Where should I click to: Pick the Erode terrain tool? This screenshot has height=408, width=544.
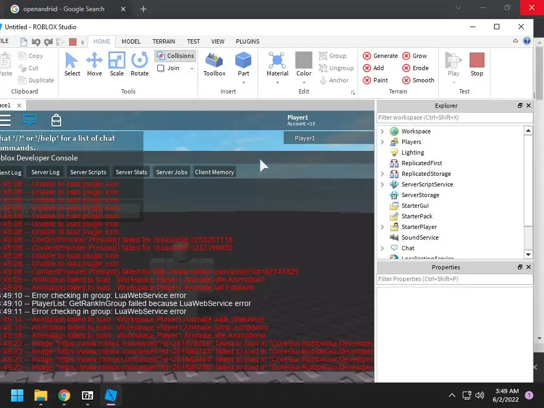[415, 68]
